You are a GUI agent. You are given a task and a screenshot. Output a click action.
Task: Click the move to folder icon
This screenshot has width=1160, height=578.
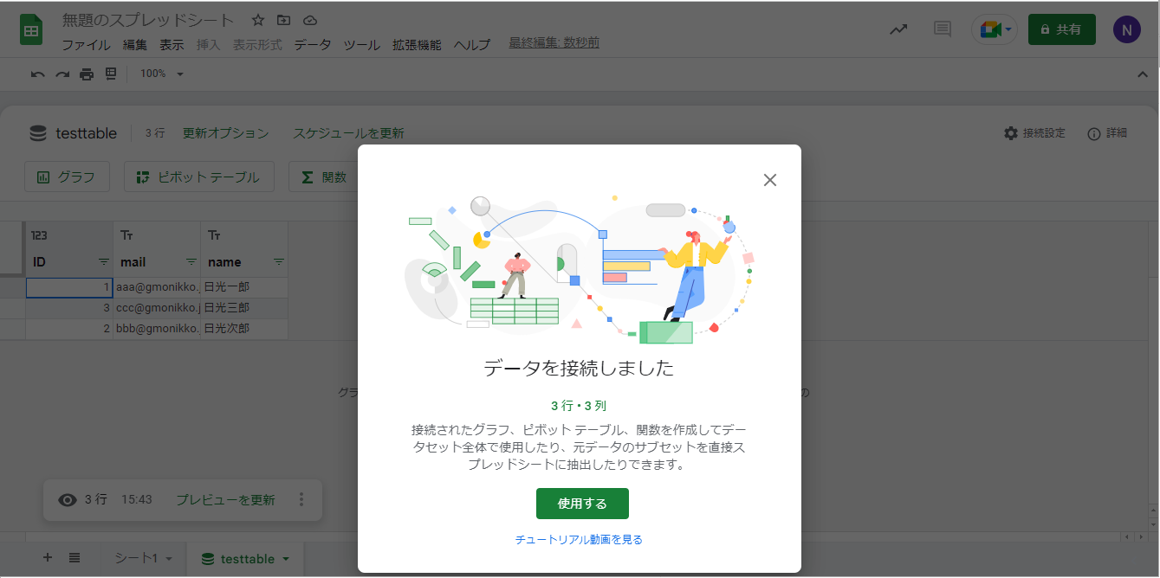(284, 21)
